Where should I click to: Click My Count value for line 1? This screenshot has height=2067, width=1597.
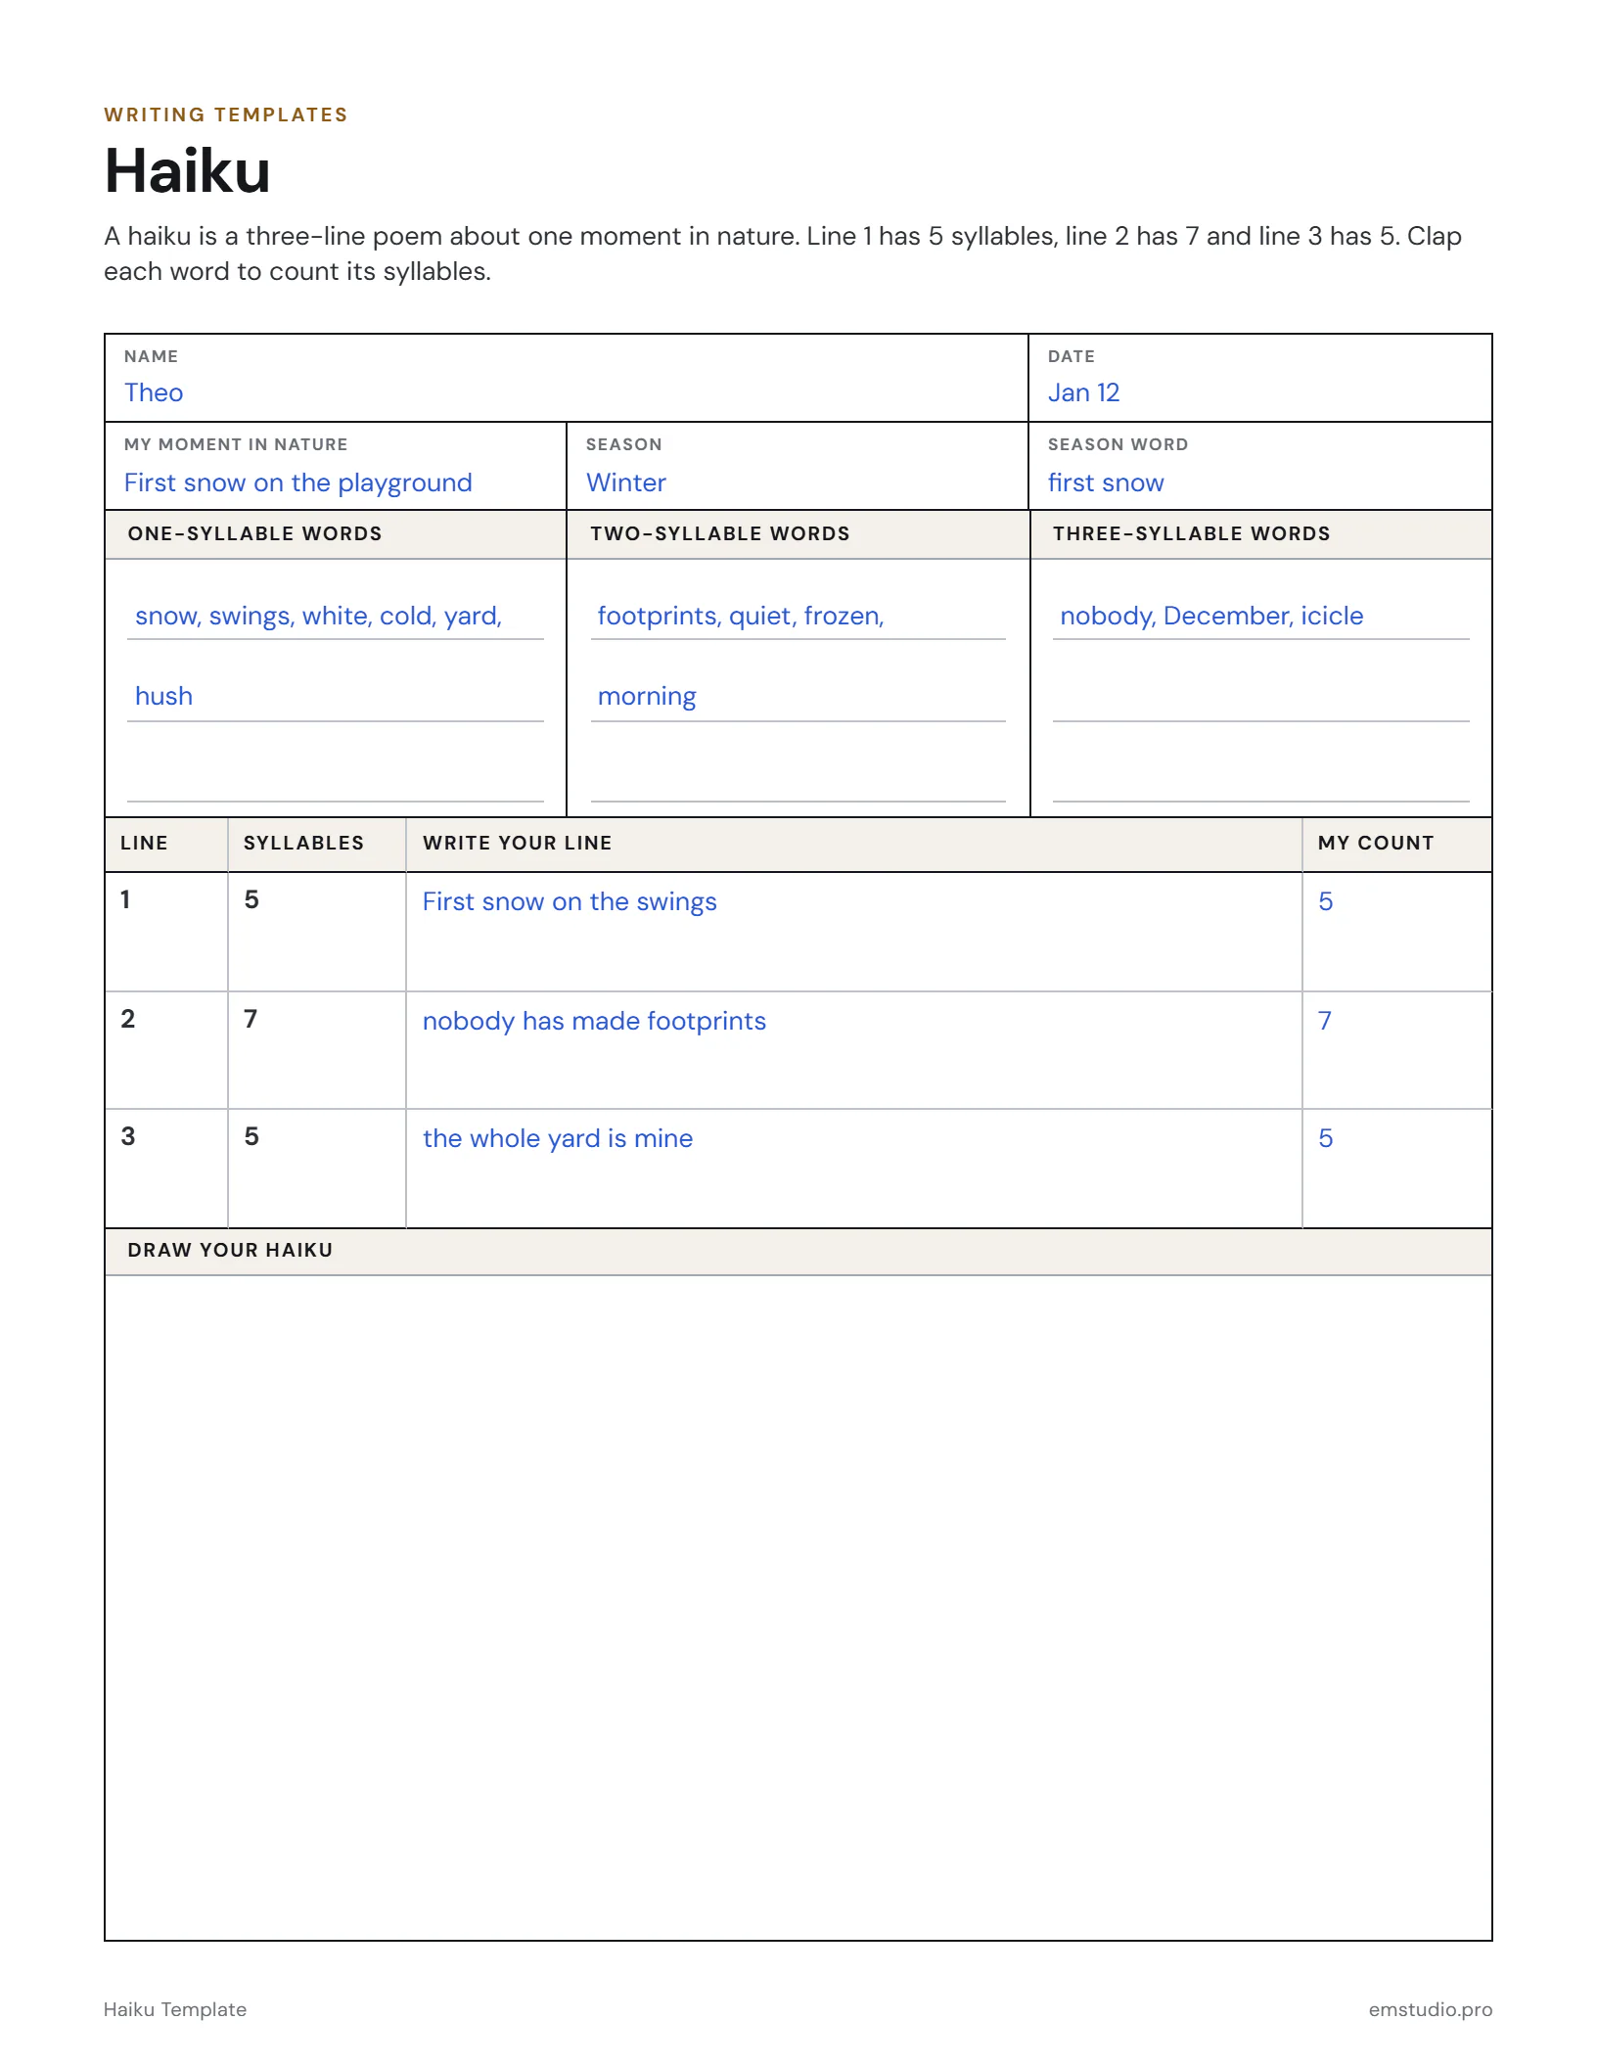pos(1326,901)
